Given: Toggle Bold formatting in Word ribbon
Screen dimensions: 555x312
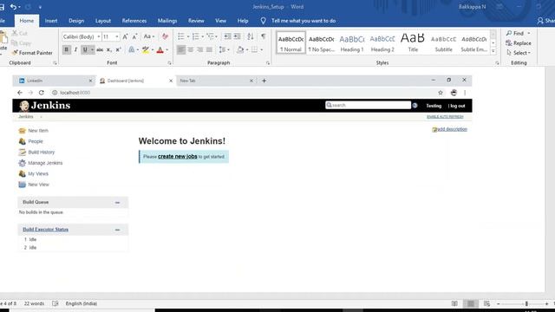Looking at the screenshot, I should pyautogui.click(x=66, y=50).
